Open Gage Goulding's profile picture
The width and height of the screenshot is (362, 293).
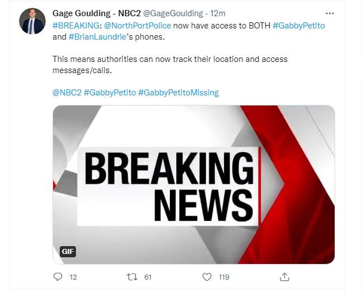pos(32,21)
